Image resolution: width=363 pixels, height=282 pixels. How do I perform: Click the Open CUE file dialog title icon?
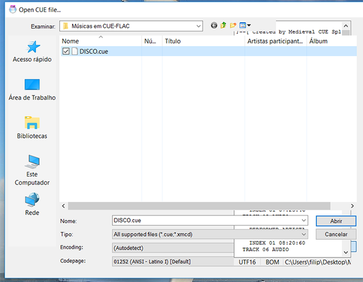[x=13, y=10]
